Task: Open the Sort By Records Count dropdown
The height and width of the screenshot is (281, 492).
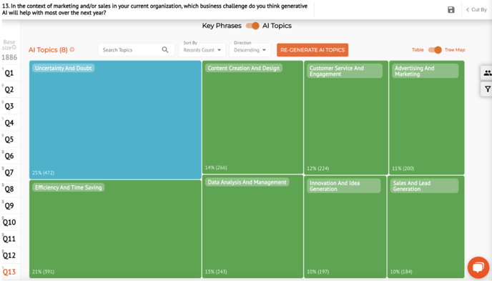Action: click(202, 50)
